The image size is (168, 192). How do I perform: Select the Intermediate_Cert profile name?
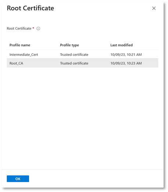pyautogui.click(x=24, y=55)
